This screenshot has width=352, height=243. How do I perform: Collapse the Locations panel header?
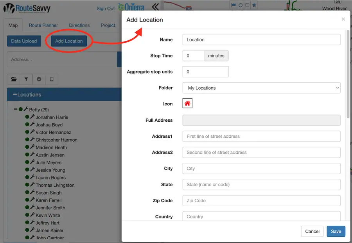(x=15, y=94)
